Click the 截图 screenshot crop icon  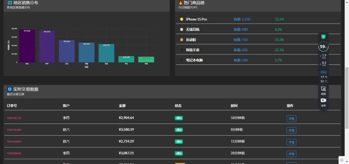[323, 89]
